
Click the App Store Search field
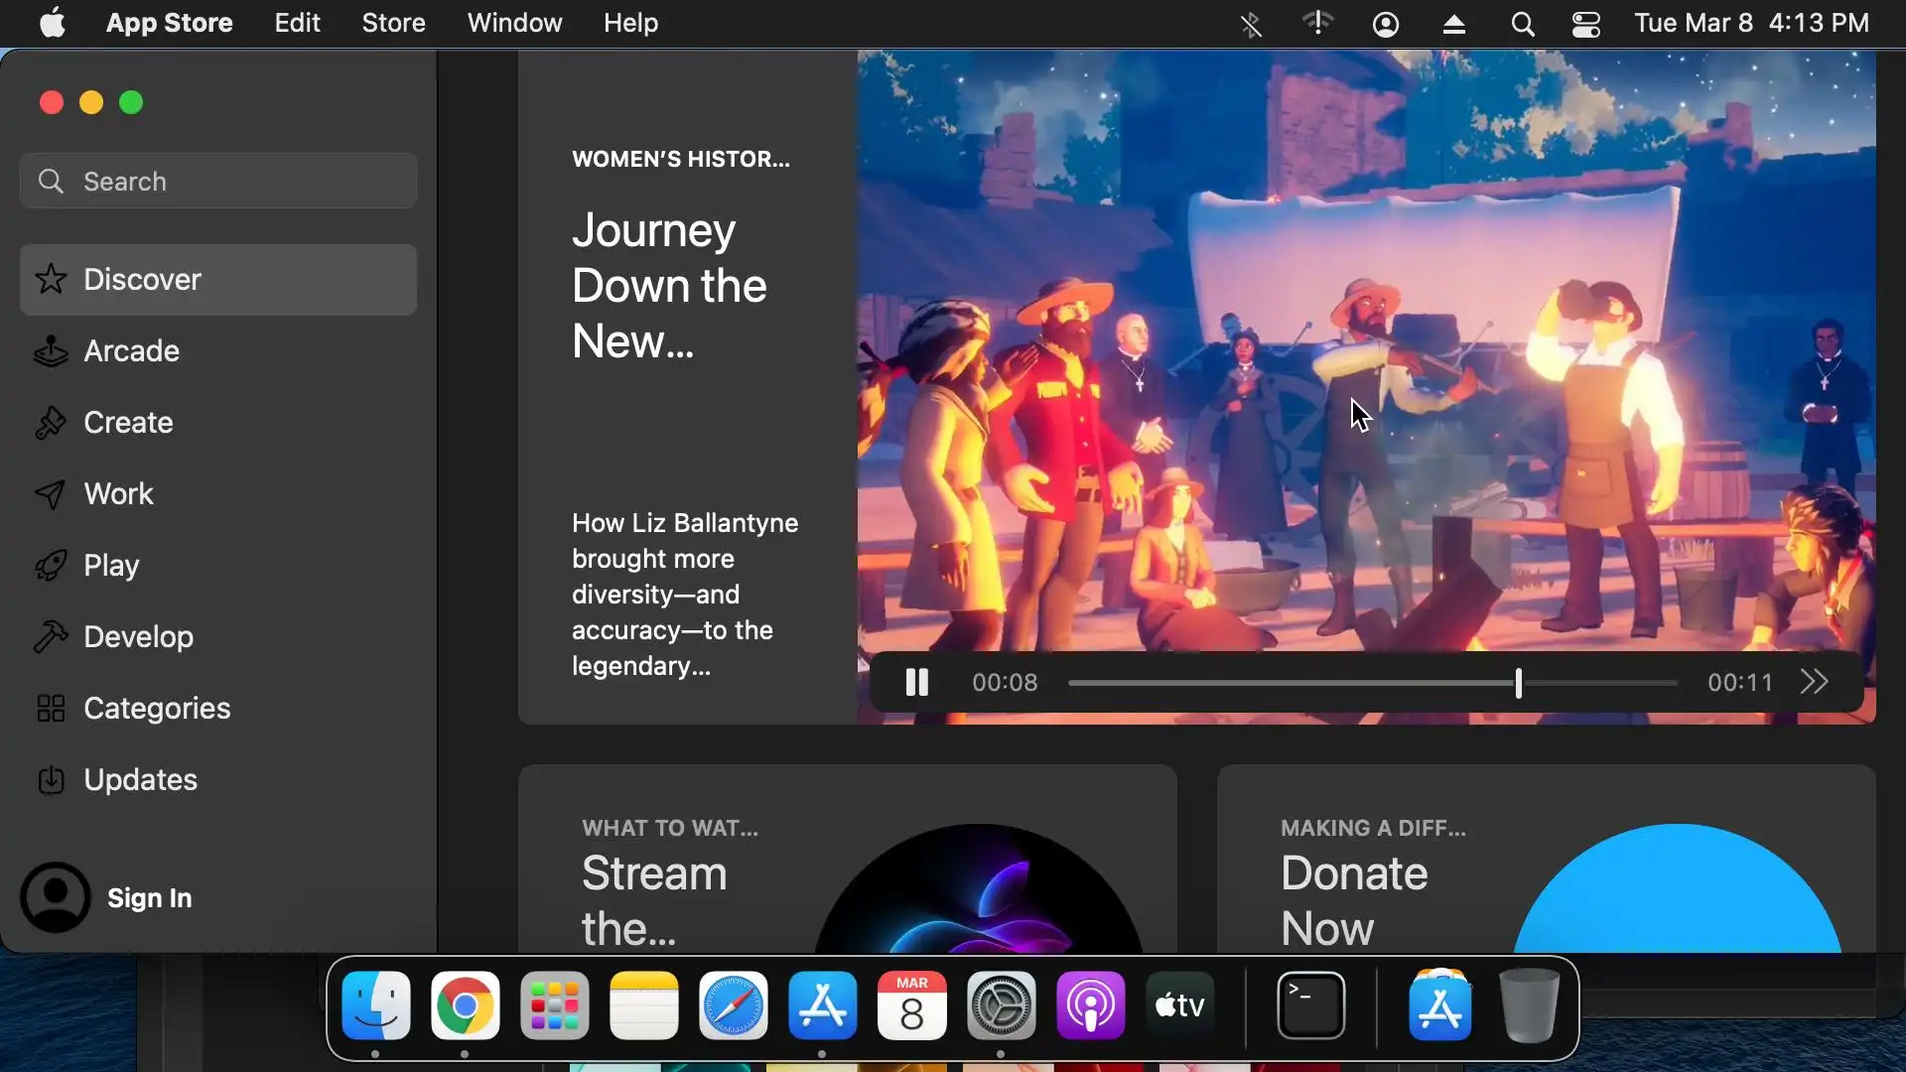click(218, 181)
